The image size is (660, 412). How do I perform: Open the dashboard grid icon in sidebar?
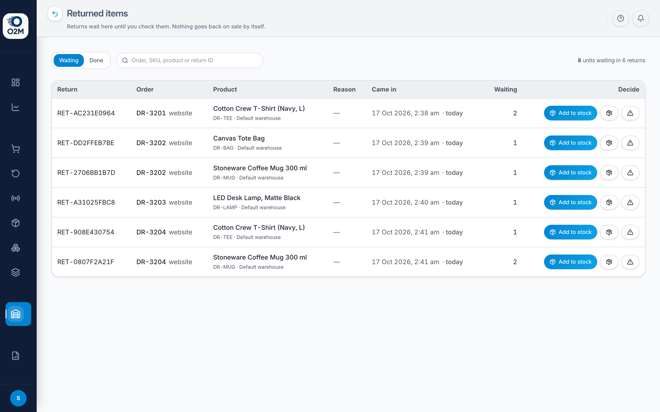tap(15, 82)
